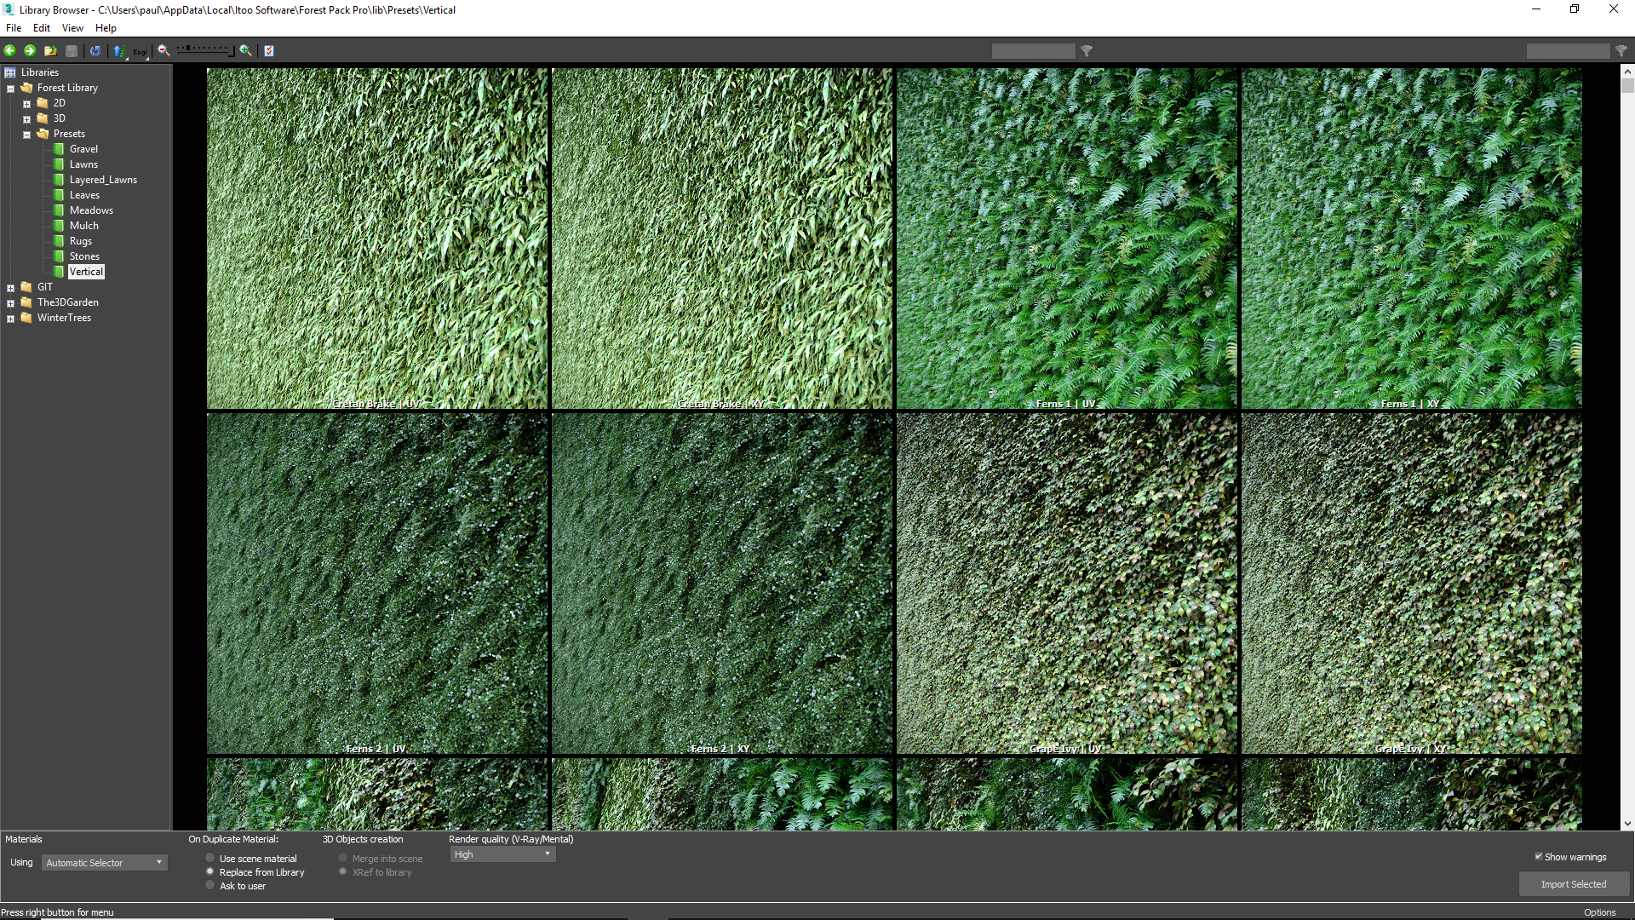Select the Ferns 1 UV preset thumbnail

[1065, 239]
